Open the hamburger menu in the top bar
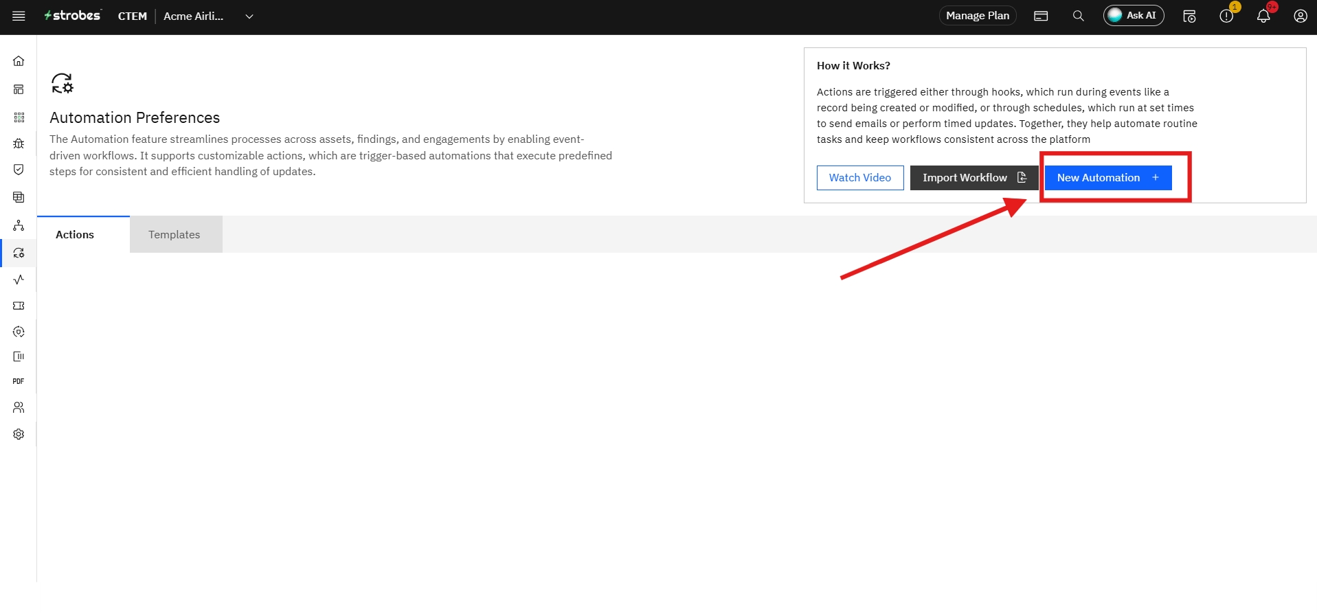1317x614 pixels. (19, 16)
